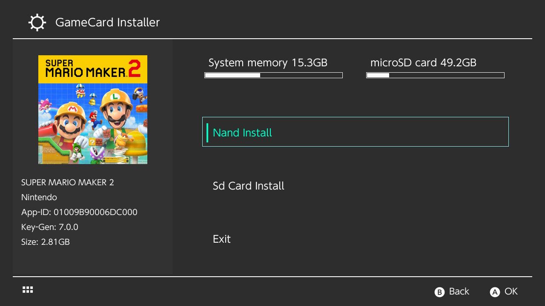Click the gear icon beside GameCard Installer
Screen dimensions: 545x306
37,23
